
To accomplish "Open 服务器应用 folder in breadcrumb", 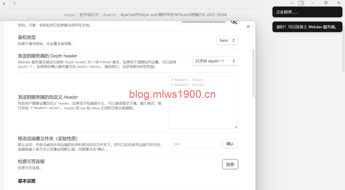I will click(89, 15).
